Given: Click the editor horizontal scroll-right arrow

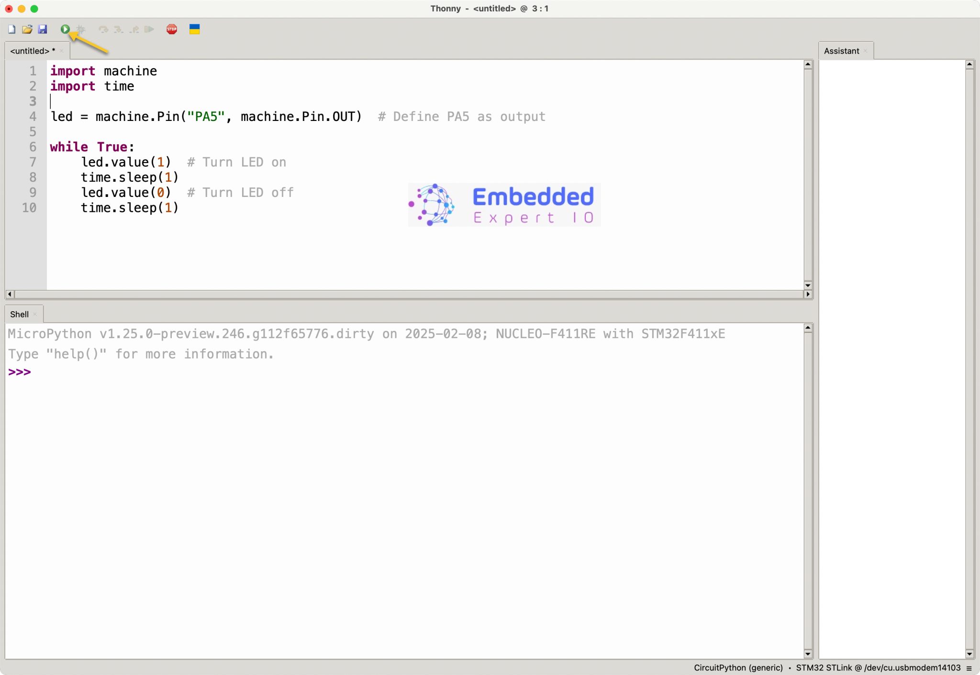Looking at the screenshot, I should 808,294.
